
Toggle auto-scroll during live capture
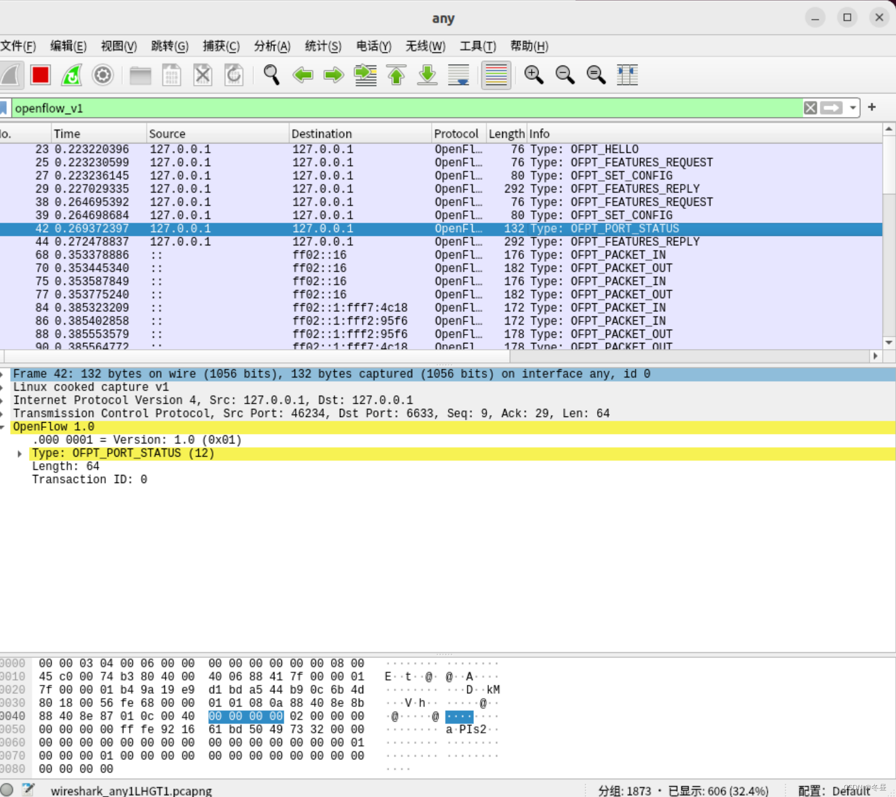coord(459,75)
